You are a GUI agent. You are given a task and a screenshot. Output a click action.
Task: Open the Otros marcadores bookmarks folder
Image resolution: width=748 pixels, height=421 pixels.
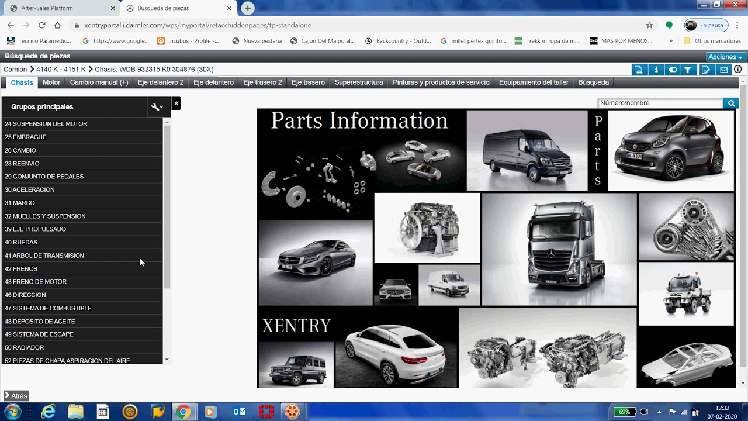pyautogui.click(x=712, y=41)
